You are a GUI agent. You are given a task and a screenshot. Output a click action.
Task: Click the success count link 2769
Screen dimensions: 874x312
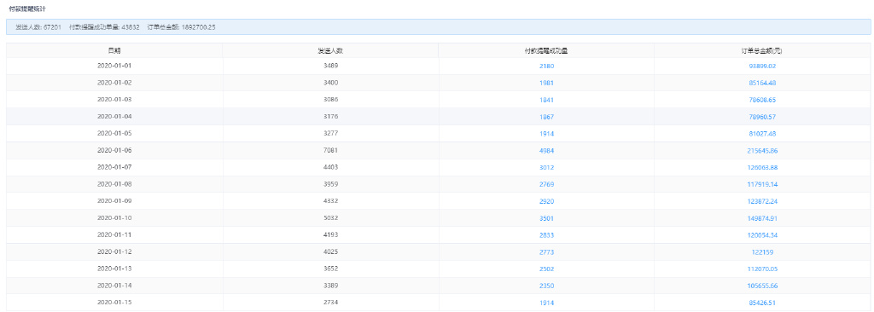point(546,184)
